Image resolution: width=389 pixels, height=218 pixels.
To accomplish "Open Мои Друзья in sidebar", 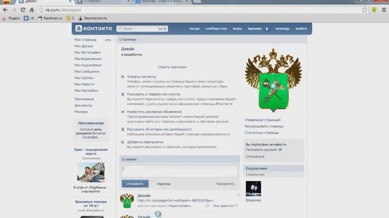I will (84, 46).
